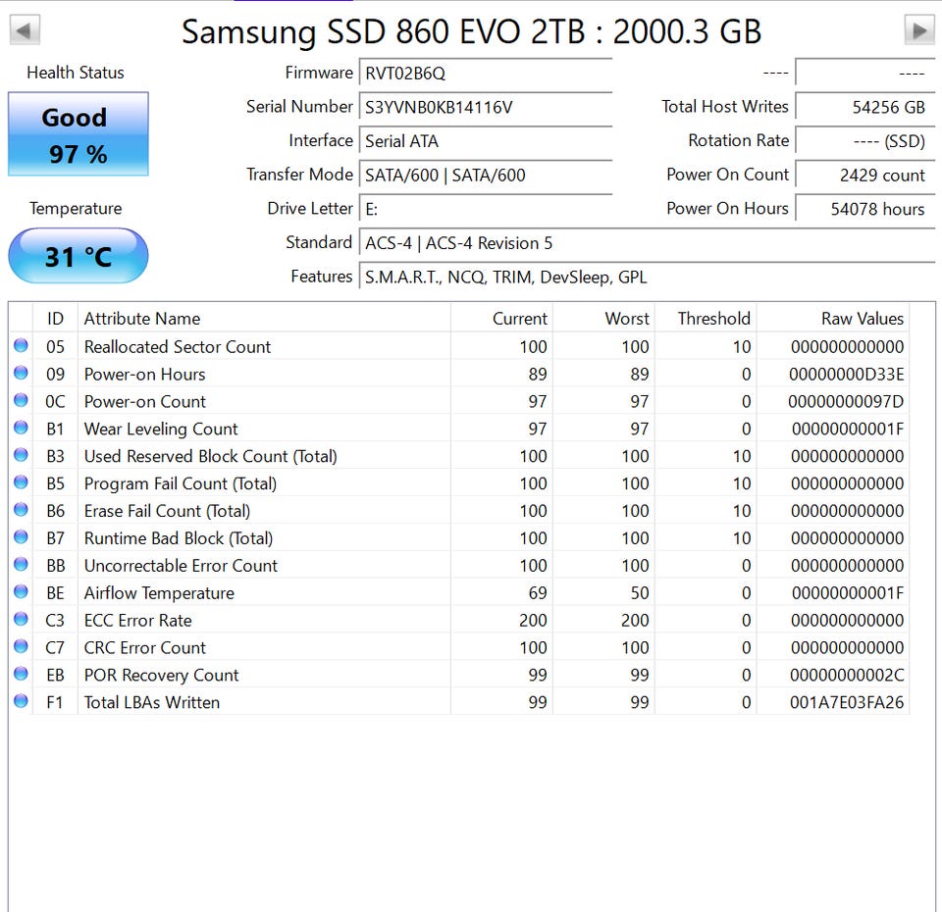Click status dot for Erase Fail Count
The height and width of the screenshot is (912, 942).
pyautogui.click(x=21, y=510)
